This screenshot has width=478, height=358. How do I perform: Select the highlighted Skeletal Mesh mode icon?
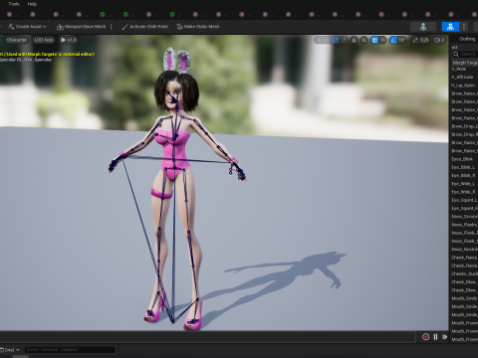pos(450,27)
